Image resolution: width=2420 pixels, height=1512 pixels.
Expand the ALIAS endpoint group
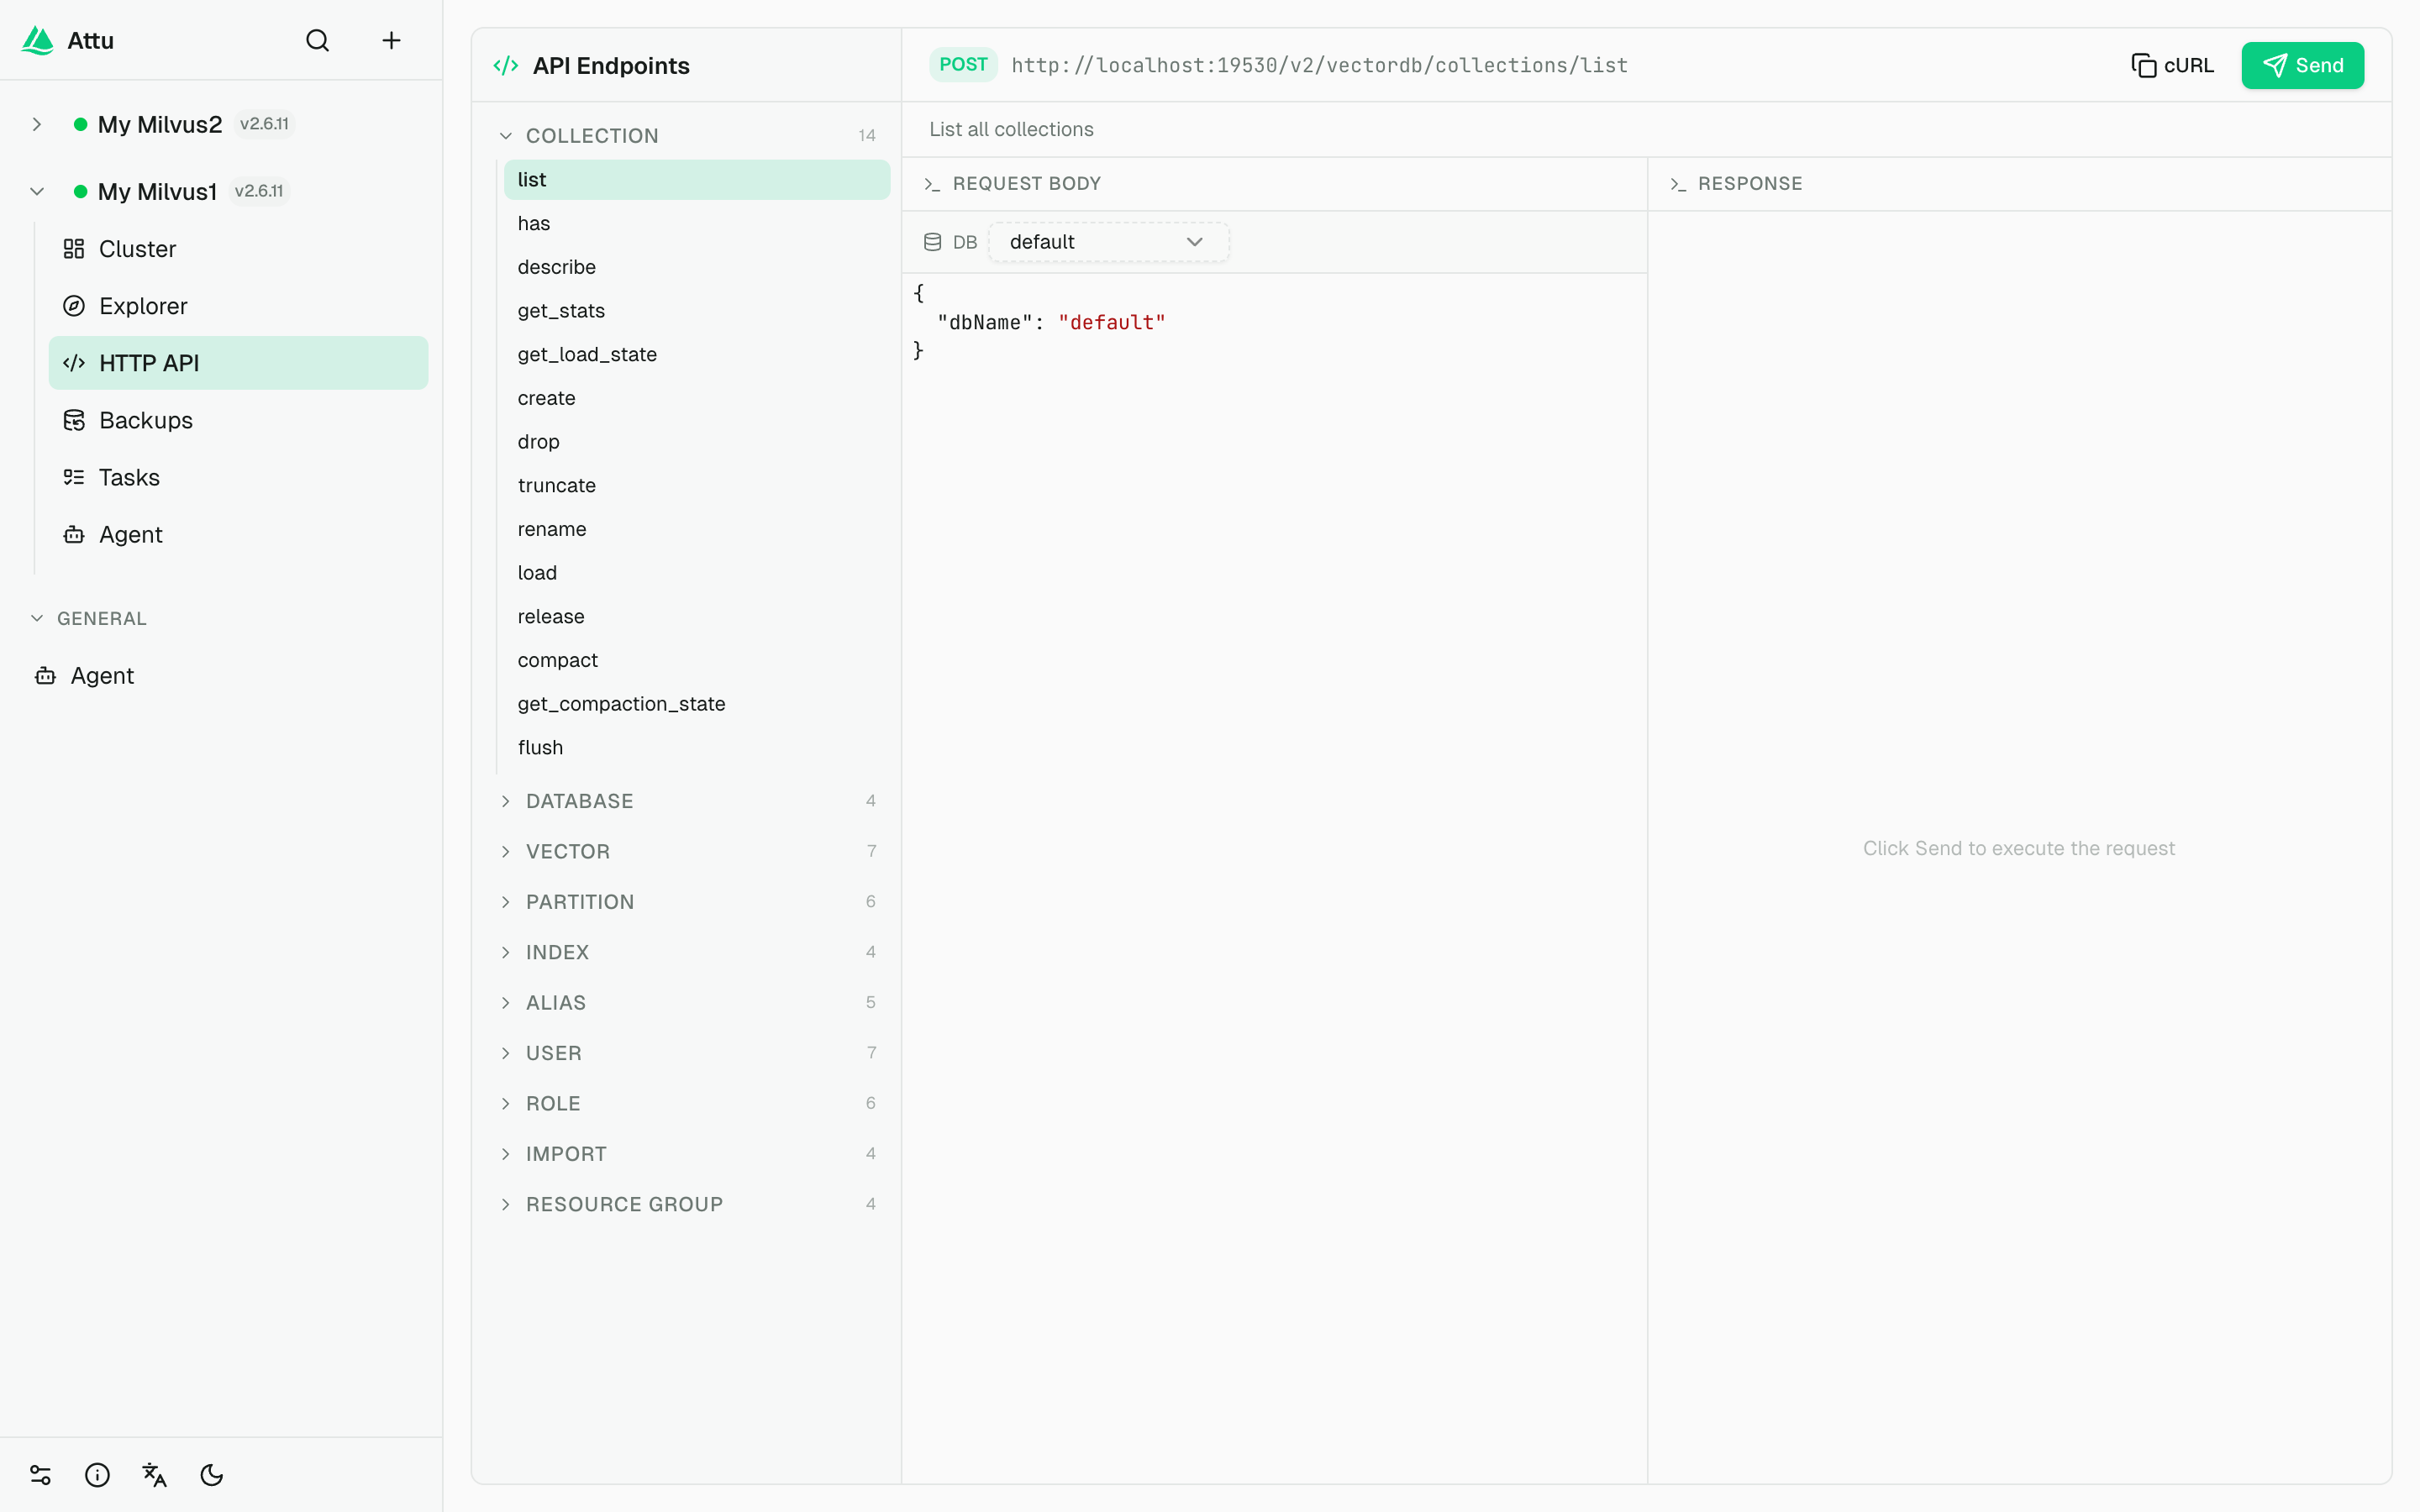click(506, 1003)
